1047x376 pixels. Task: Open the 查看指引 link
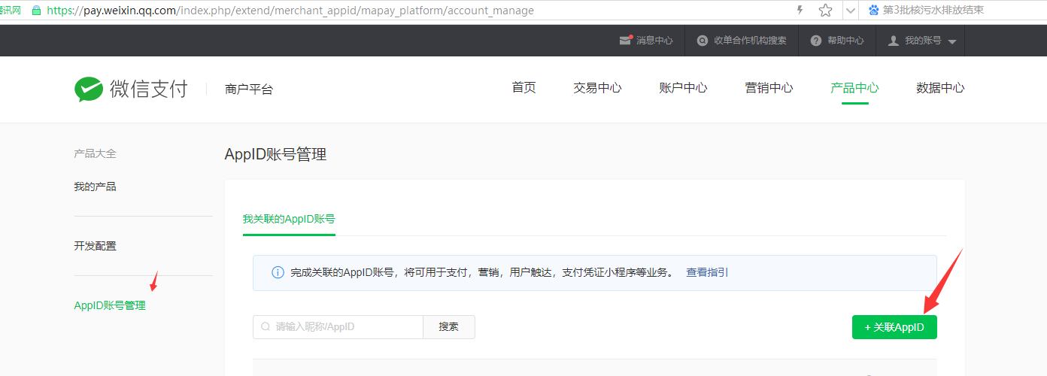point(706,273)
